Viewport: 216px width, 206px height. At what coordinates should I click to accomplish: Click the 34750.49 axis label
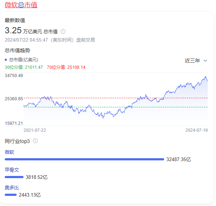(14, 76)
